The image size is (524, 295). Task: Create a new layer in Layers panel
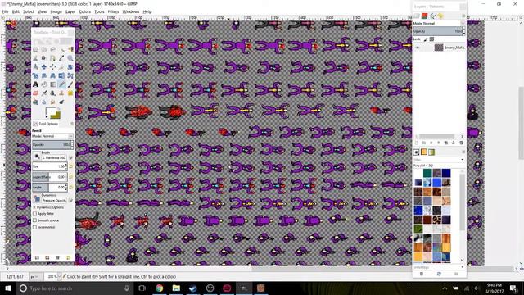[417, 143]
